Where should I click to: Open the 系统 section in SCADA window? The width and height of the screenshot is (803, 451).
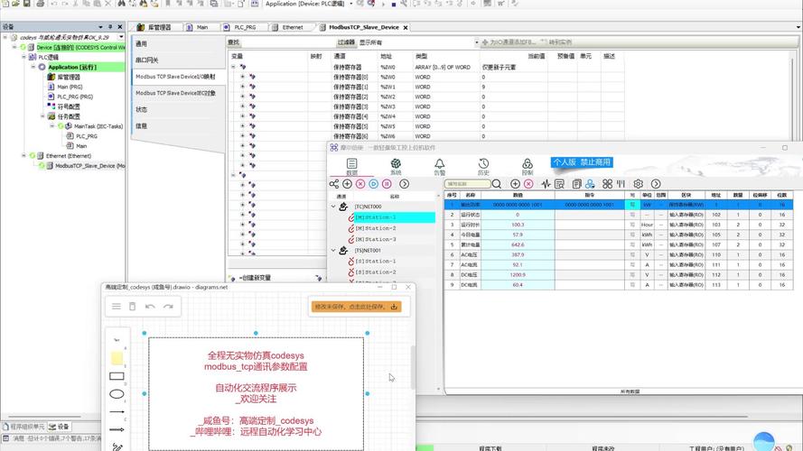[x=396, y=166]
